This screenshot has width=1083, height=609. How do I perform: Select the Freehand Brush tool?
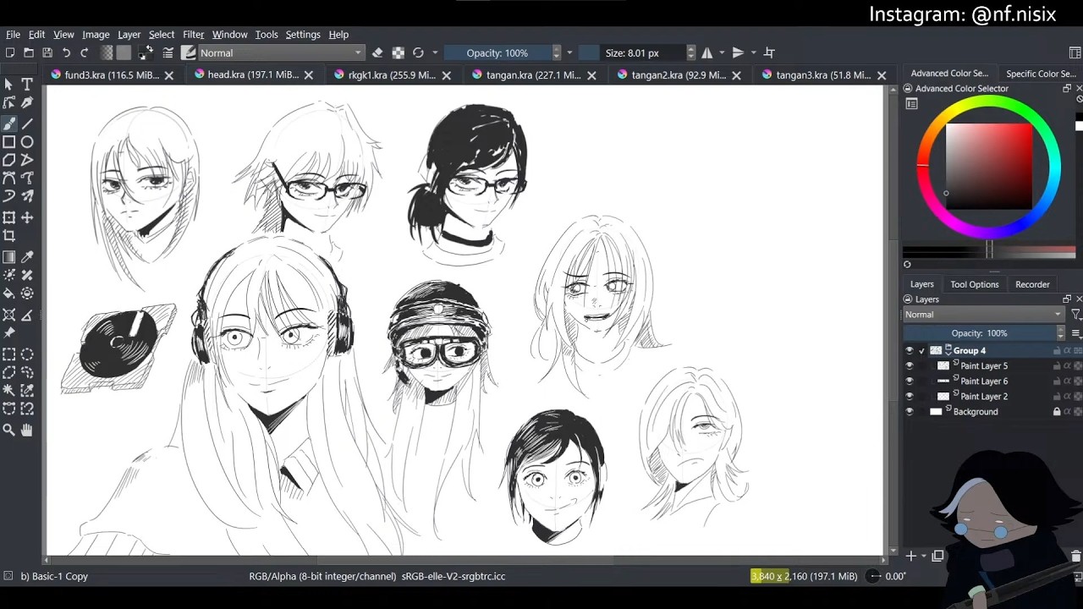[9, 123]
